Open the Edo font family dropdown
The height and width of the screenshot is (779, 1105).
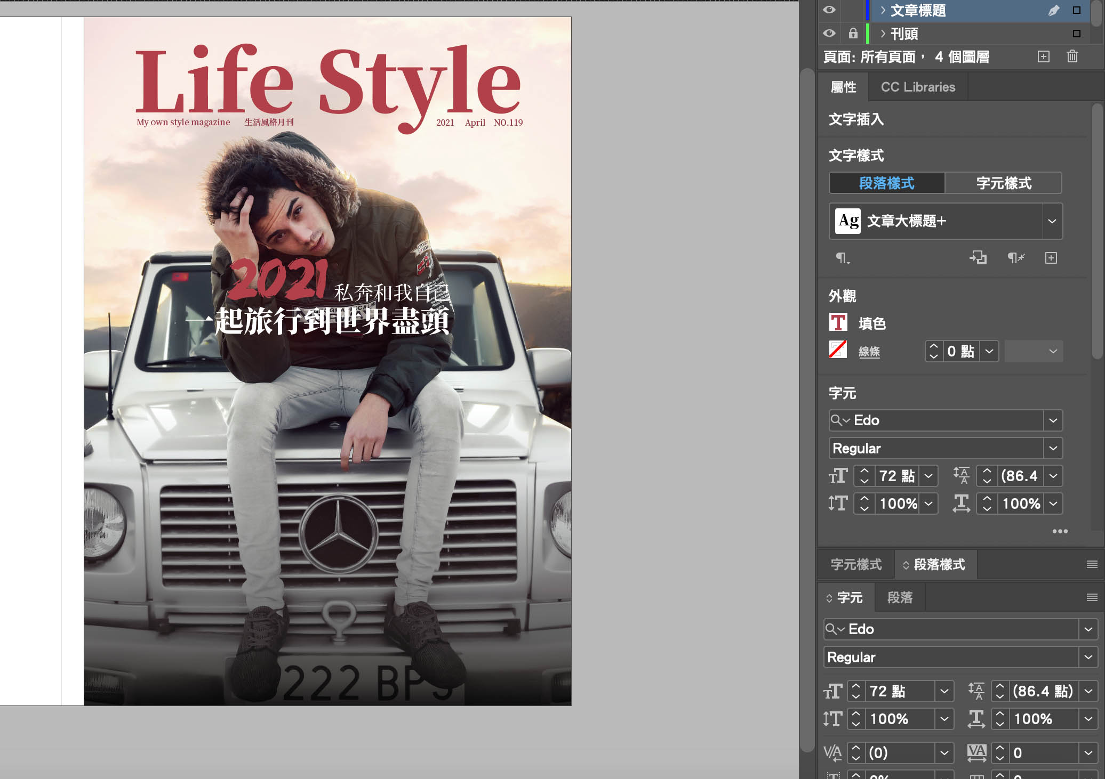[1053, 420]
